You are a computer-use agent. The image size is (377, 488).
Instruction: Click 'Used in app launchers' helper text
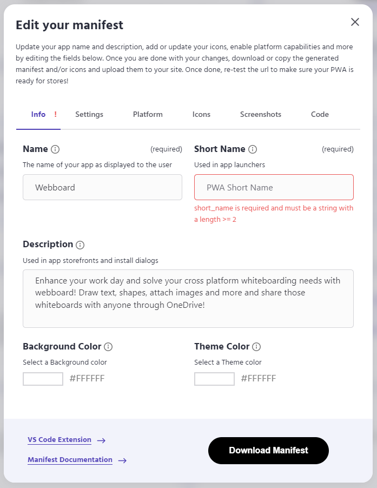(x=229, y=164)
